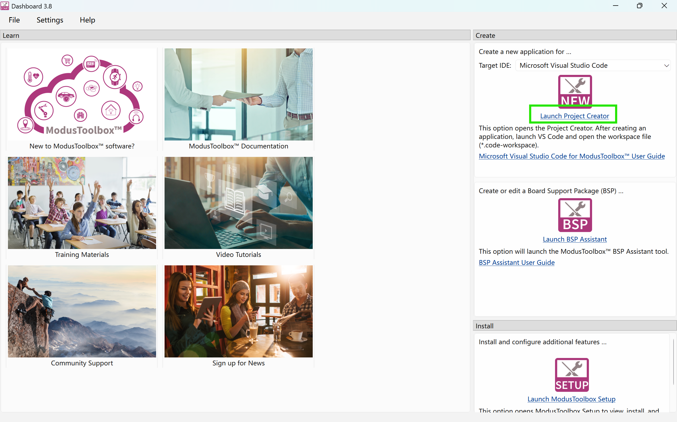
Task: Click the Launch BSP Assistant link
Action: tap(575, 239)
